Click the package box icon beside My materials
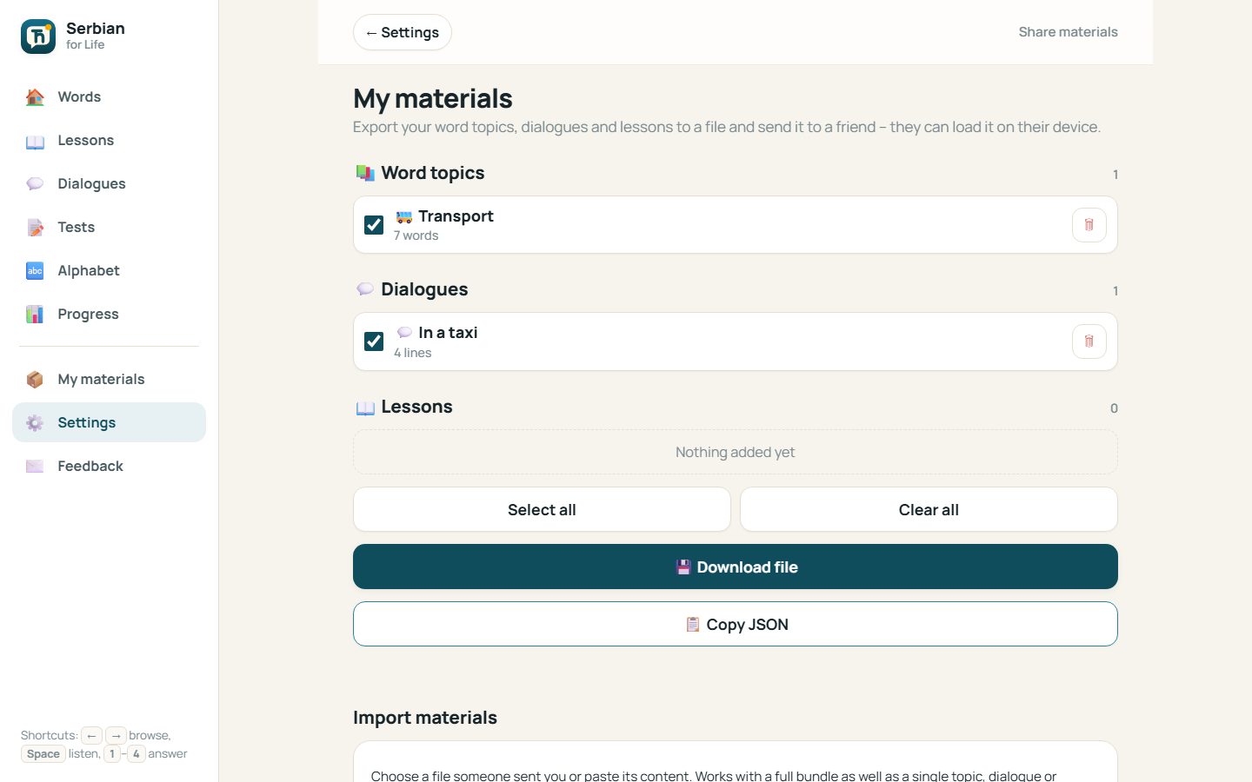The height and width of the screenshot is (782, 1252). pos(35,380)
